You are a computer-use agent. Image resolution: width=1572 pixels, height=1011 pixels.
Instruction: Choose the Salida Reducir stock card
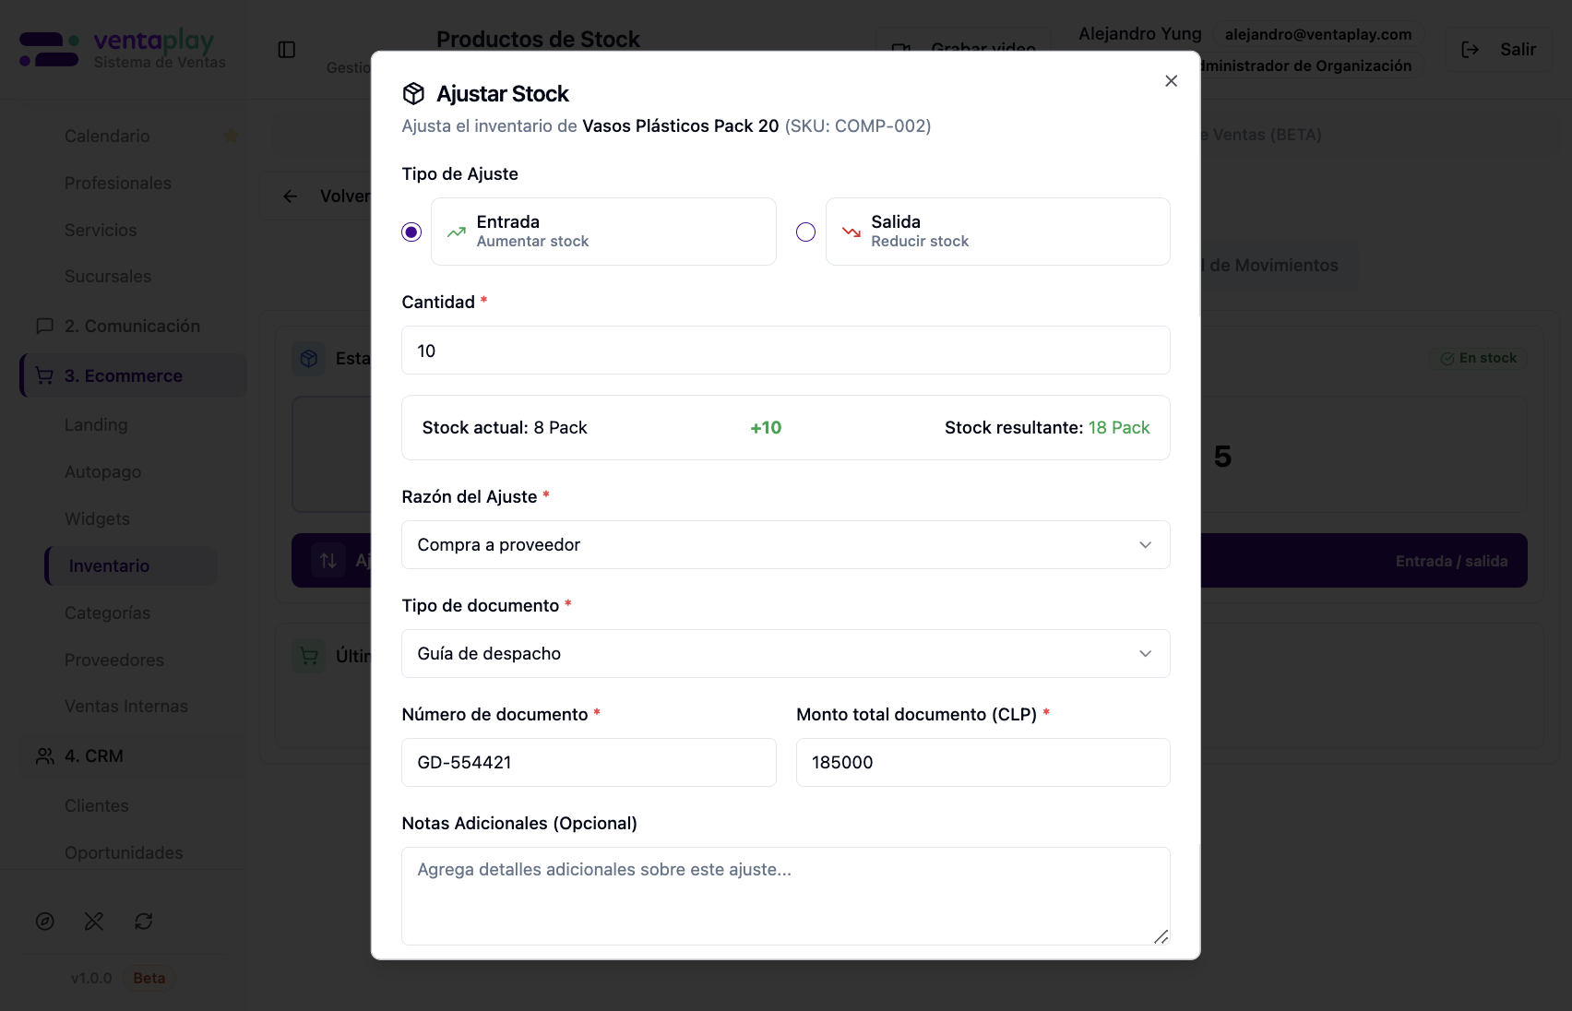(998, 232)
